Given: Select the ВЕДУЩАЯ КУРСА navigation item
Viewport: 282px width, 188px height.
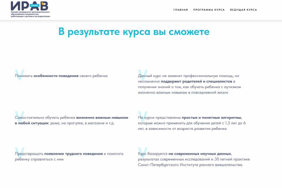Looking at the screenshot, I should (x=243, y=10).
